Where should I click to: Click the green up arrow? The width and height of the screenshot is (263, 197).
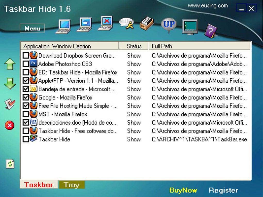(10, 64)
